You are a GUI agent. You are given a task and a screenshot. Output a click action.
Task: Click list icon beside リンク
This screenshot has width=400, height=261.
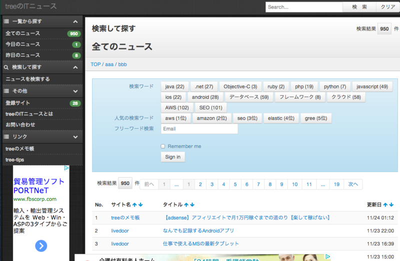click(6, 137)
